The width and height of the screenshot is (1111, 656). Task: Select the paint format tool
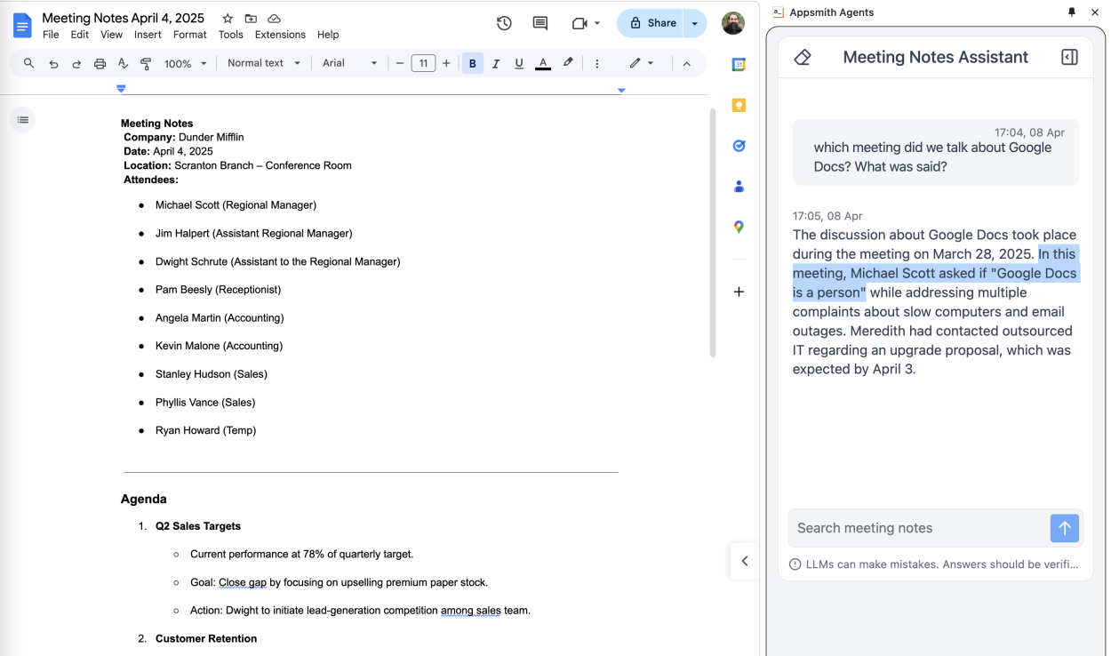pyautogui.click(x=146, y=64)
